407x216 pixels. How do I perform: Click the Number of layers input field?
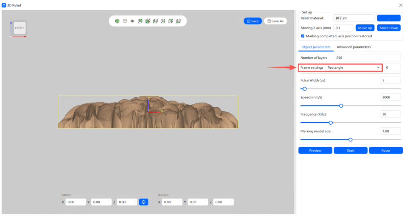pos(367,58)
